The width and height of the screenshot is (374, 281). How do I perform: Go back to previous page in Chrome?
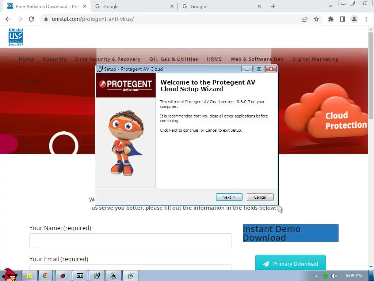click(8, 19)
